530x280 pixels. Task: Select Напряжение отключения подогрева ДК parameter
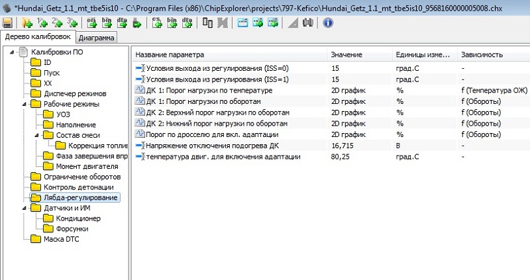[209, 146]
